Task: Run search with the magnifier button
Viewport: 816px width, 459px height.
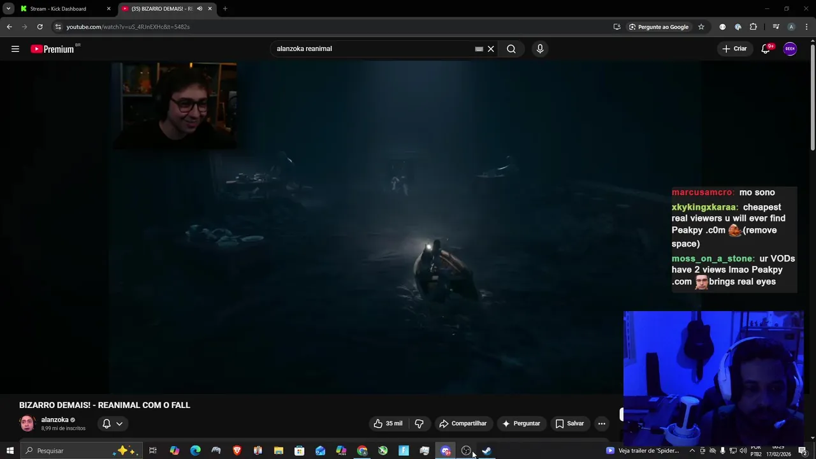Action: (x=511, y=49)
